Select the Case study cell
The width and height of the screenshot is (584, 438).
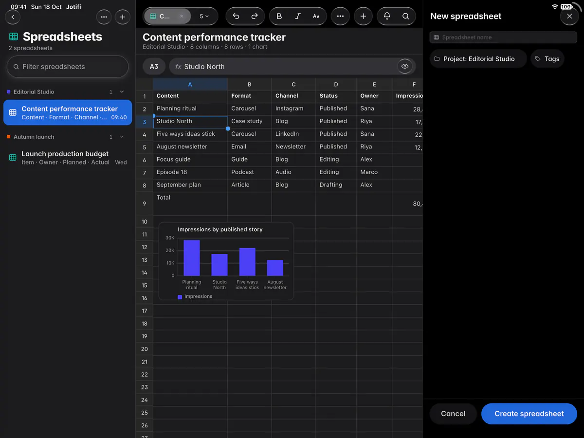250,121
